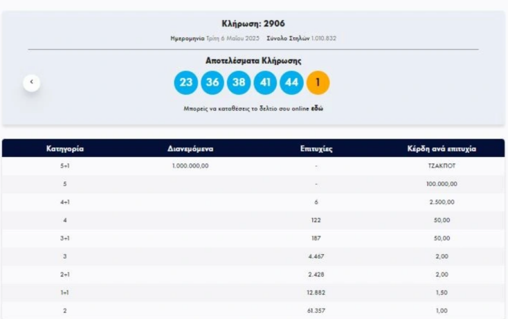Click the 5+1 category row
Viewport: 508px width, 319px height.
point(65,166)
